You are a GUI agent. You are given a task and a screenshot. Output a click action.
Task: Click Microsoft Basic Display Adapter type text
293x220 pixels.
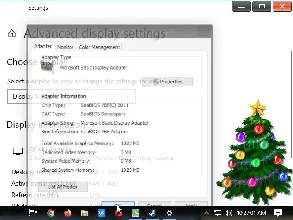93,67
